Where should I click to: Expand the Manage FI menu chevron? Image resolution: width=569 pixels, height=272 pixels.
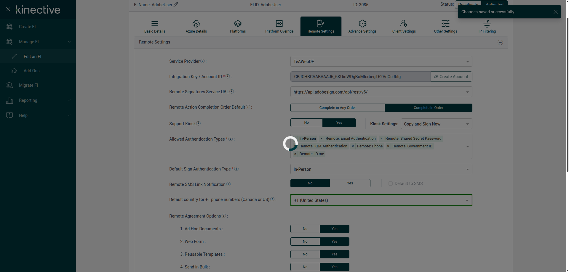coord(69,42)
